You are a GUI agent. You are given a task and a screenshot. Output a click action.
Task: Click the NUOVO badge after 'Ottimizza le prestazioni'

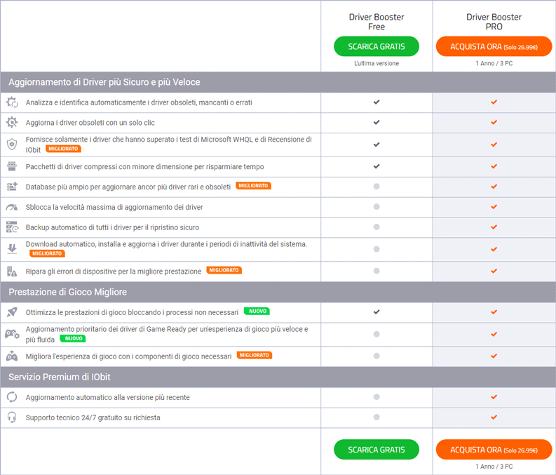tap(257, 311)
